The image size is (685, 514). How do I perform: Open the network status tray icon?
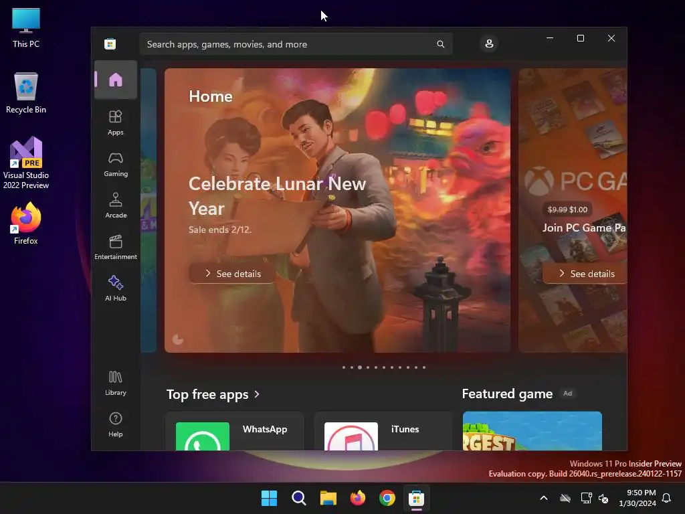pos(586,498)
